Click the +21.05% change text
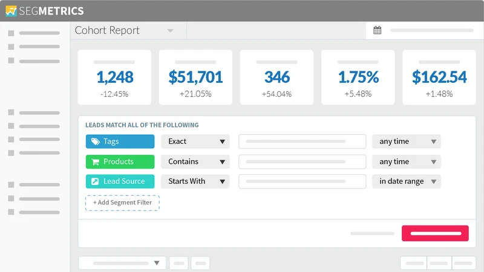Viewport: 484px width, 272px height. pos(195,94)
